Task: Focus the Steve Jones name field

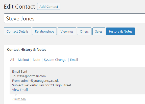Action: [x=75, y=18]
